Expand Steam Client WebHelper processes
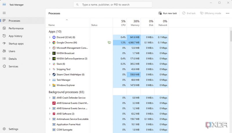The width and height of the screenshot is (232, 133). 50,75
